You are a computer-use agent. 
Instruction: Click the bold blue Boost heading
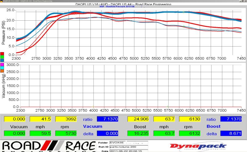click(213, 126)
